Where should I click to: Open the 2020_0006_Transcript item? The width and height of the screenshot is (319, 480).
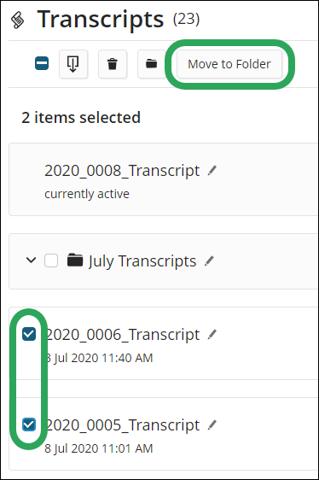pyautogui.click(x=123, y=335)
